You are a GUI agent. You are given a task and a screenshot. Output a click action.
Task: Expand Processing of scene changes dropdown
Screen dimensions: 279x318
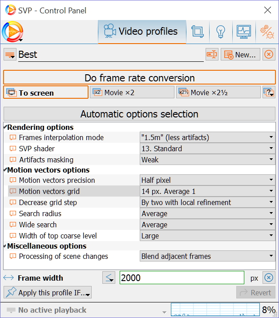[x=207, y=256]
